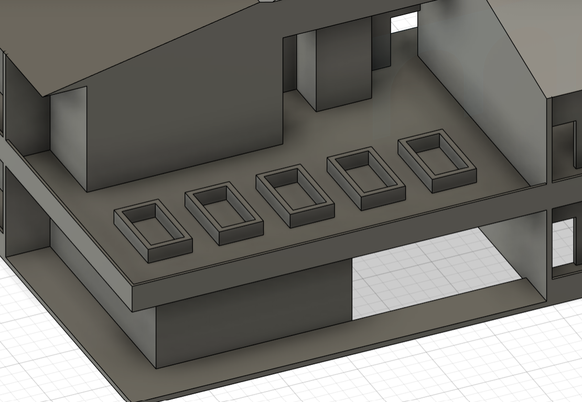This screenshot has height=402, width=582.
Task: Select the rightmost rectangular frame on the floor
Action: coord(437,161)
